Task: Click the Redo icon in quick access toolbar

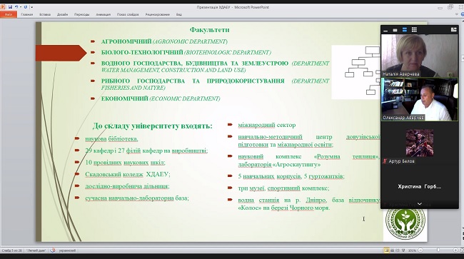Action: point(26,7)
